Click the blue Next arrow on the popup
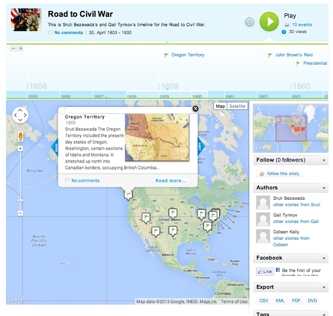This screenshot has height=316, width=333. coord(201,146)
